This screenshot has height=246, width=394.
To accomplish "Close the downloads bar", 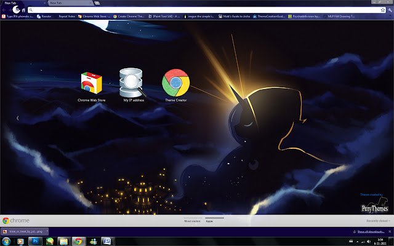I will tap(390, 231).
